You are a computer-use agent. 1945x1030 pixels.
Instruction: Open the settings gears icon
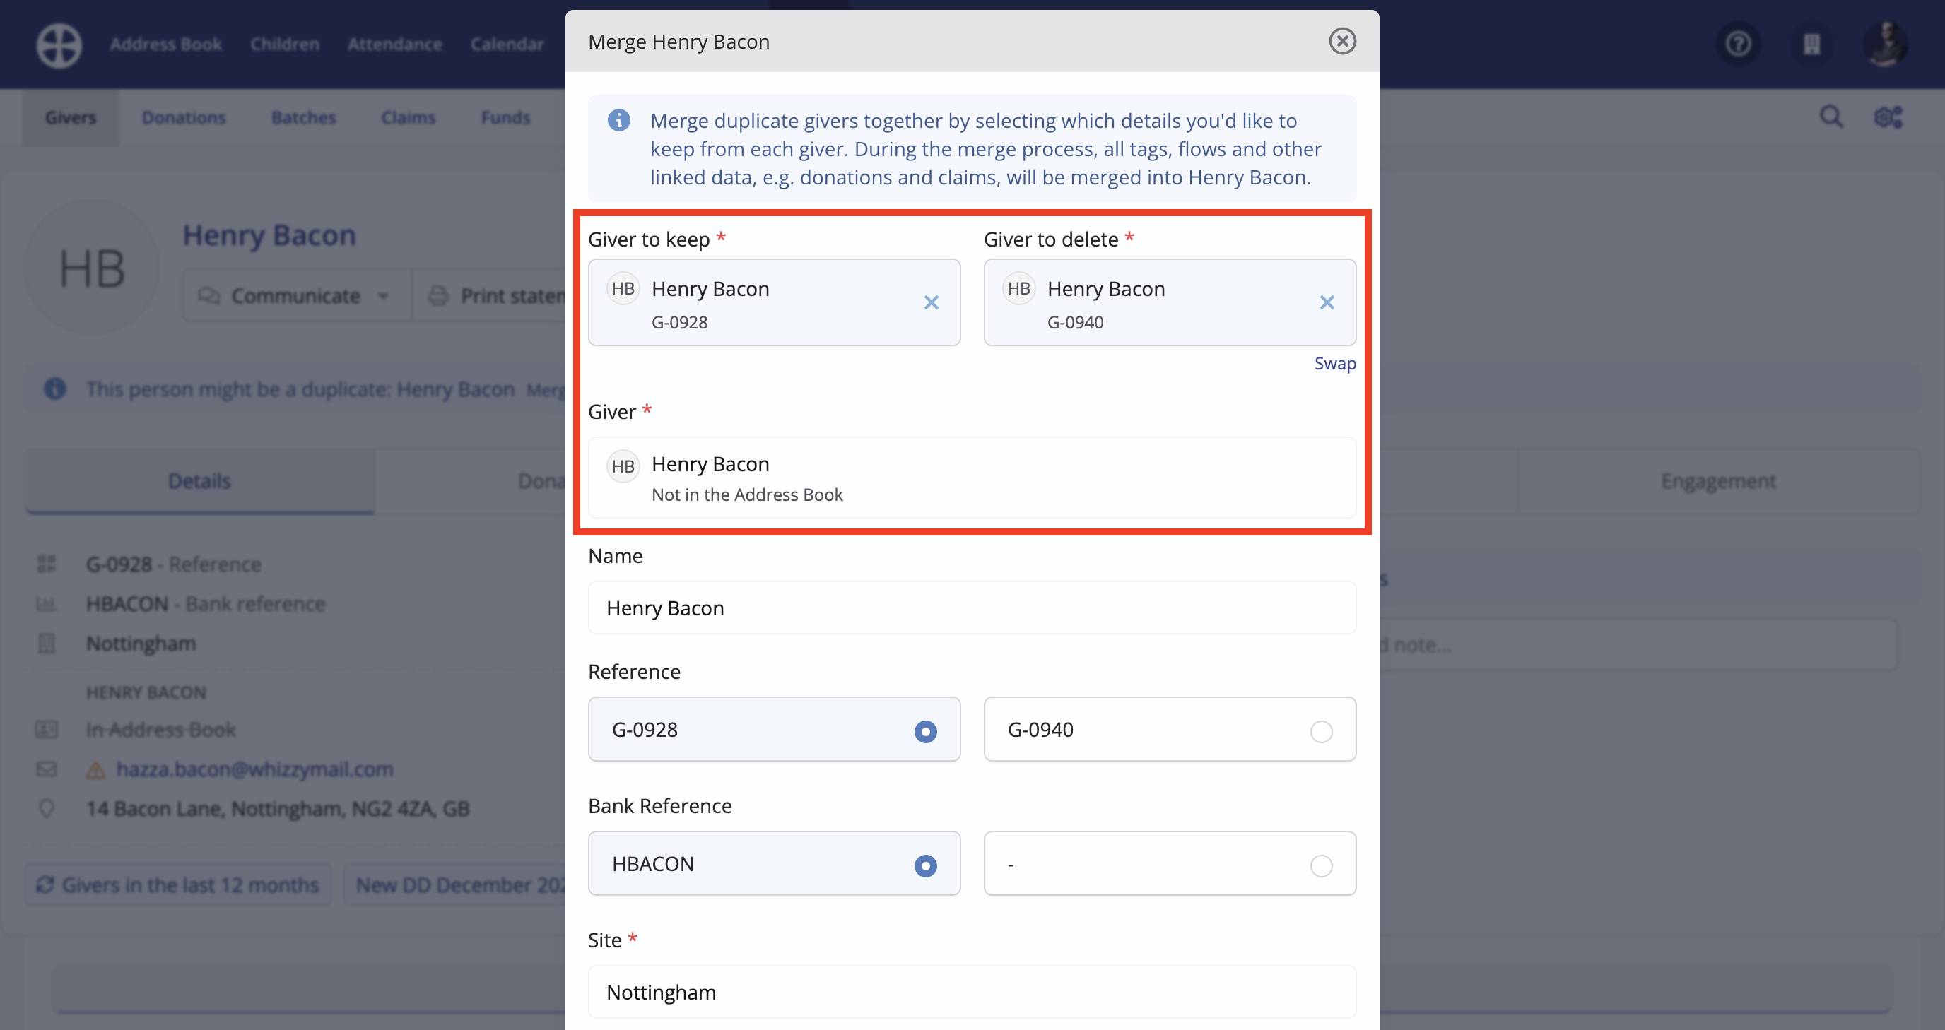[x=1888, y=117]
